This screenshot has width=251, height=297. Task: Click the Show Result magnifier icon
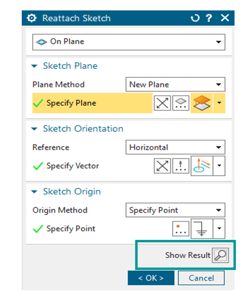tap(220, 255)
